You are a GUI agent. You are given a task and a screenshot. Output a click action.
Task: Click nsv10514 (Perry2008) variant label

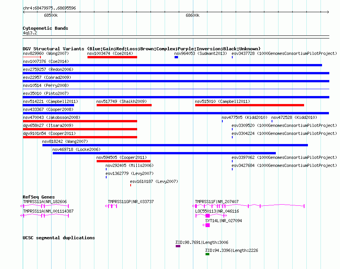click(x=46, y=85)
